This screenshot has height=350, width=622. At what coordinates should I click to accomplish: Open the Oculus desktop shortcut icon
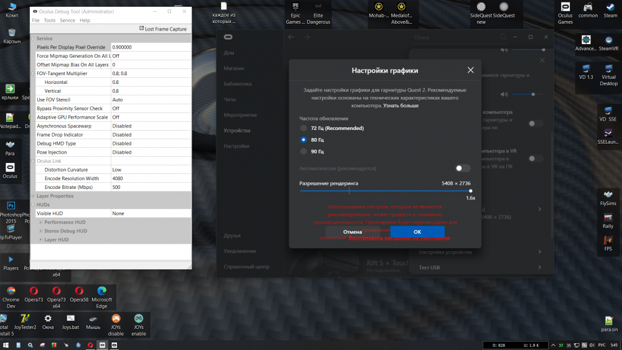click(x=10, y=171)
